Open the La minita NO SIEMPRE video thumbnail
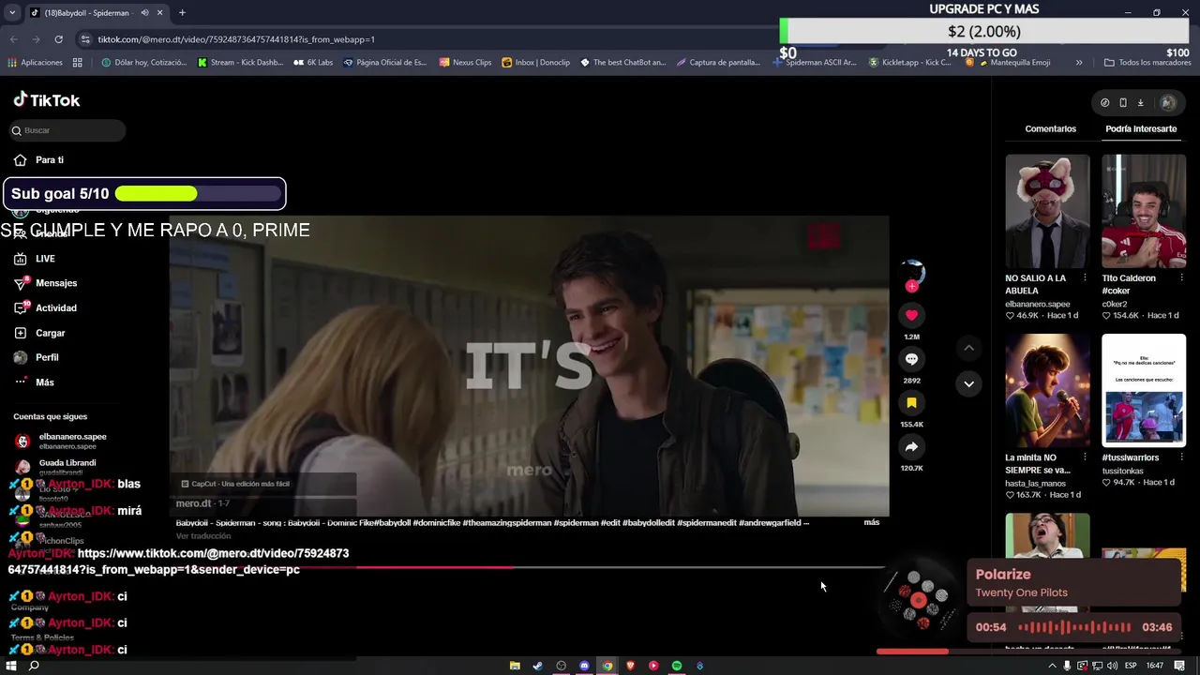 [x=1047, y=390]
